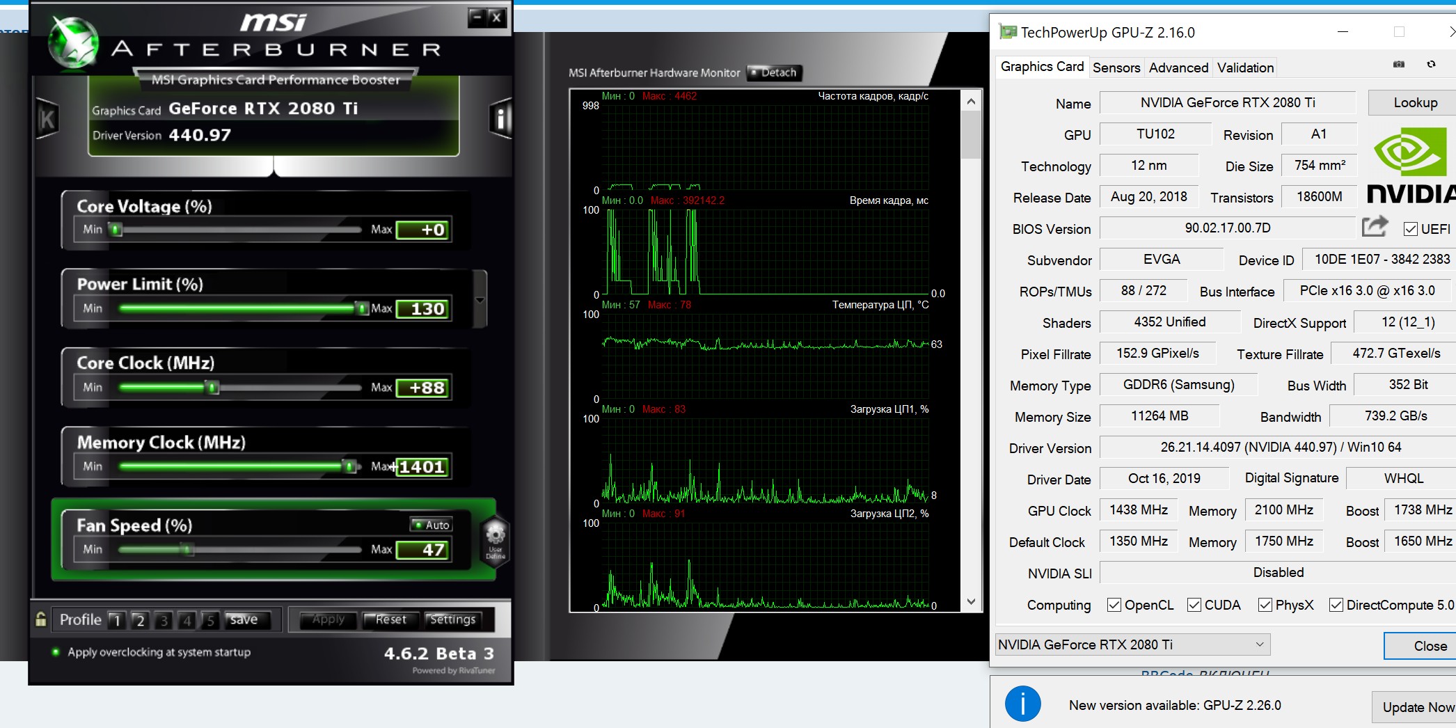
Task: Take a GPU-Z screenshot with camera icon
Action: (x=1398, y=64)
